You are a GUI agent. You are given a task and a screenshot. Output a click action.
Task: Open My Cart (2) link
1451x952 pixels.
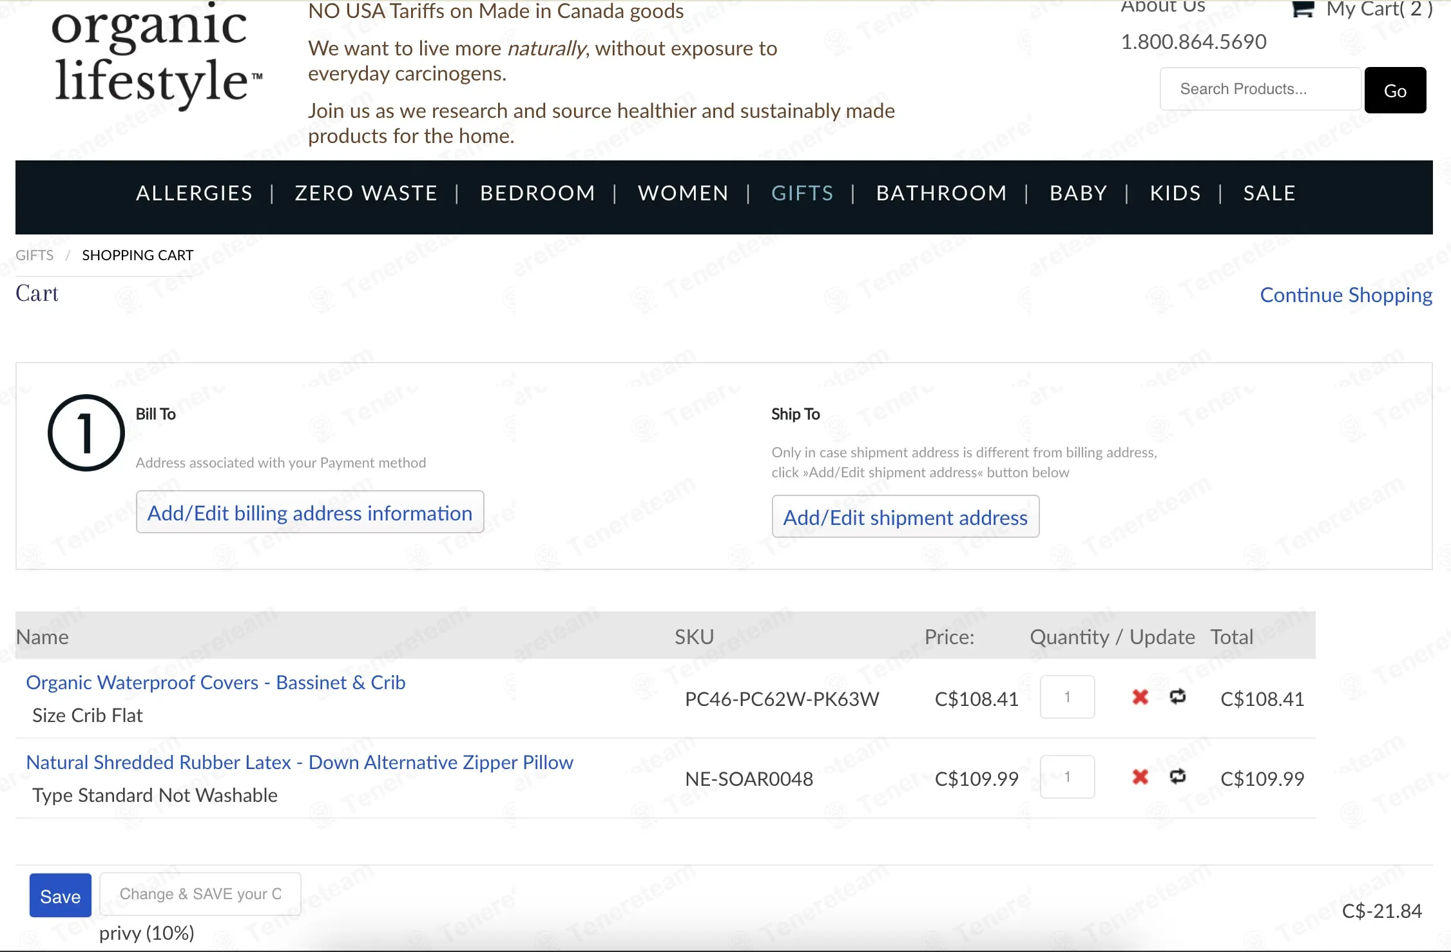1379,9
